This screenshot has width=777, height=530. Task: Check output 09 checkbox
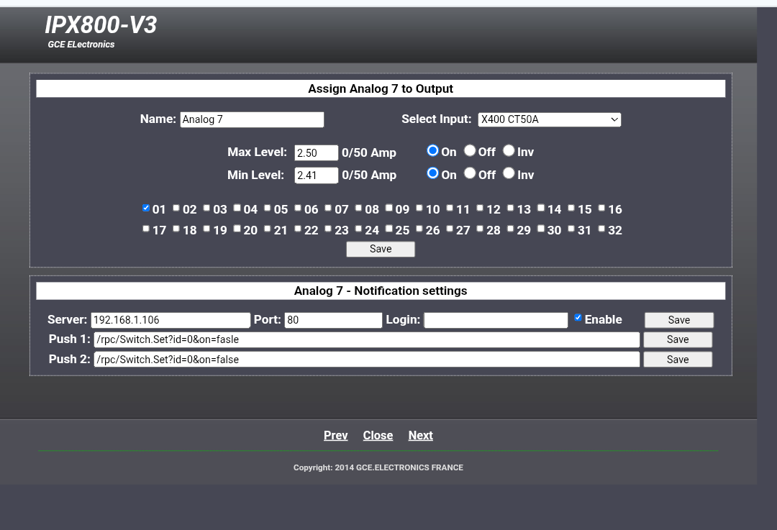389,208
